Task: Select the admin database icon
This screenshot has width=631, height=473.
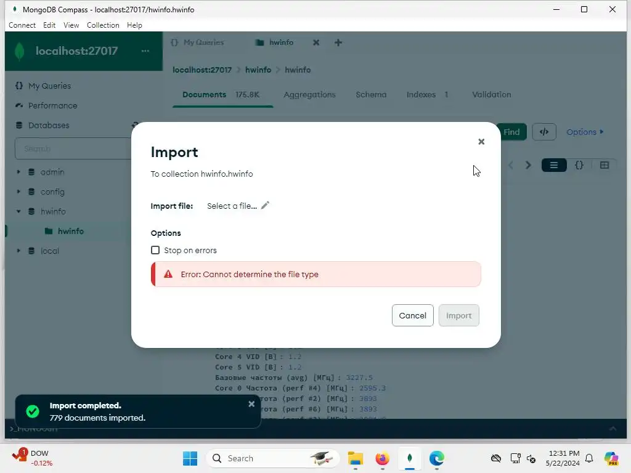Action: point(31,172)
